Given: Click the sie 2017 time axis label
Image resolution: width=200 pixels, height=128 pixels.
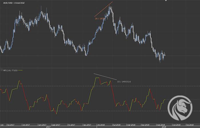Looking at the screenshot, I should (26, 125).
